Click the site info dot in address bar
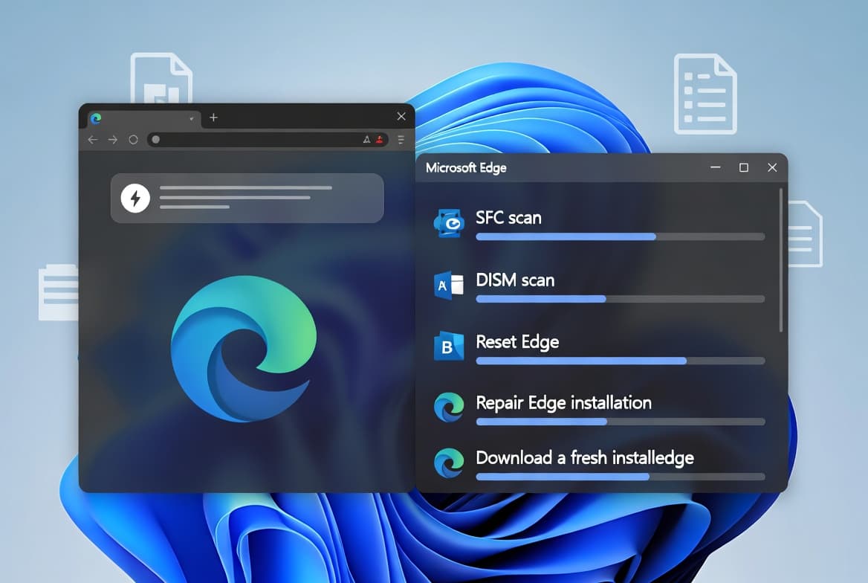 pos(156,140)
